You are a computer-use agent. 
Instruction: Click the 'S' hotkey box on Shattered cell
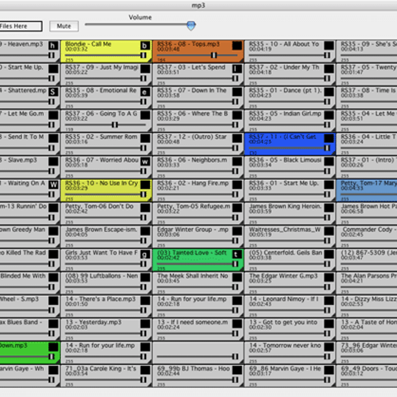53,92
